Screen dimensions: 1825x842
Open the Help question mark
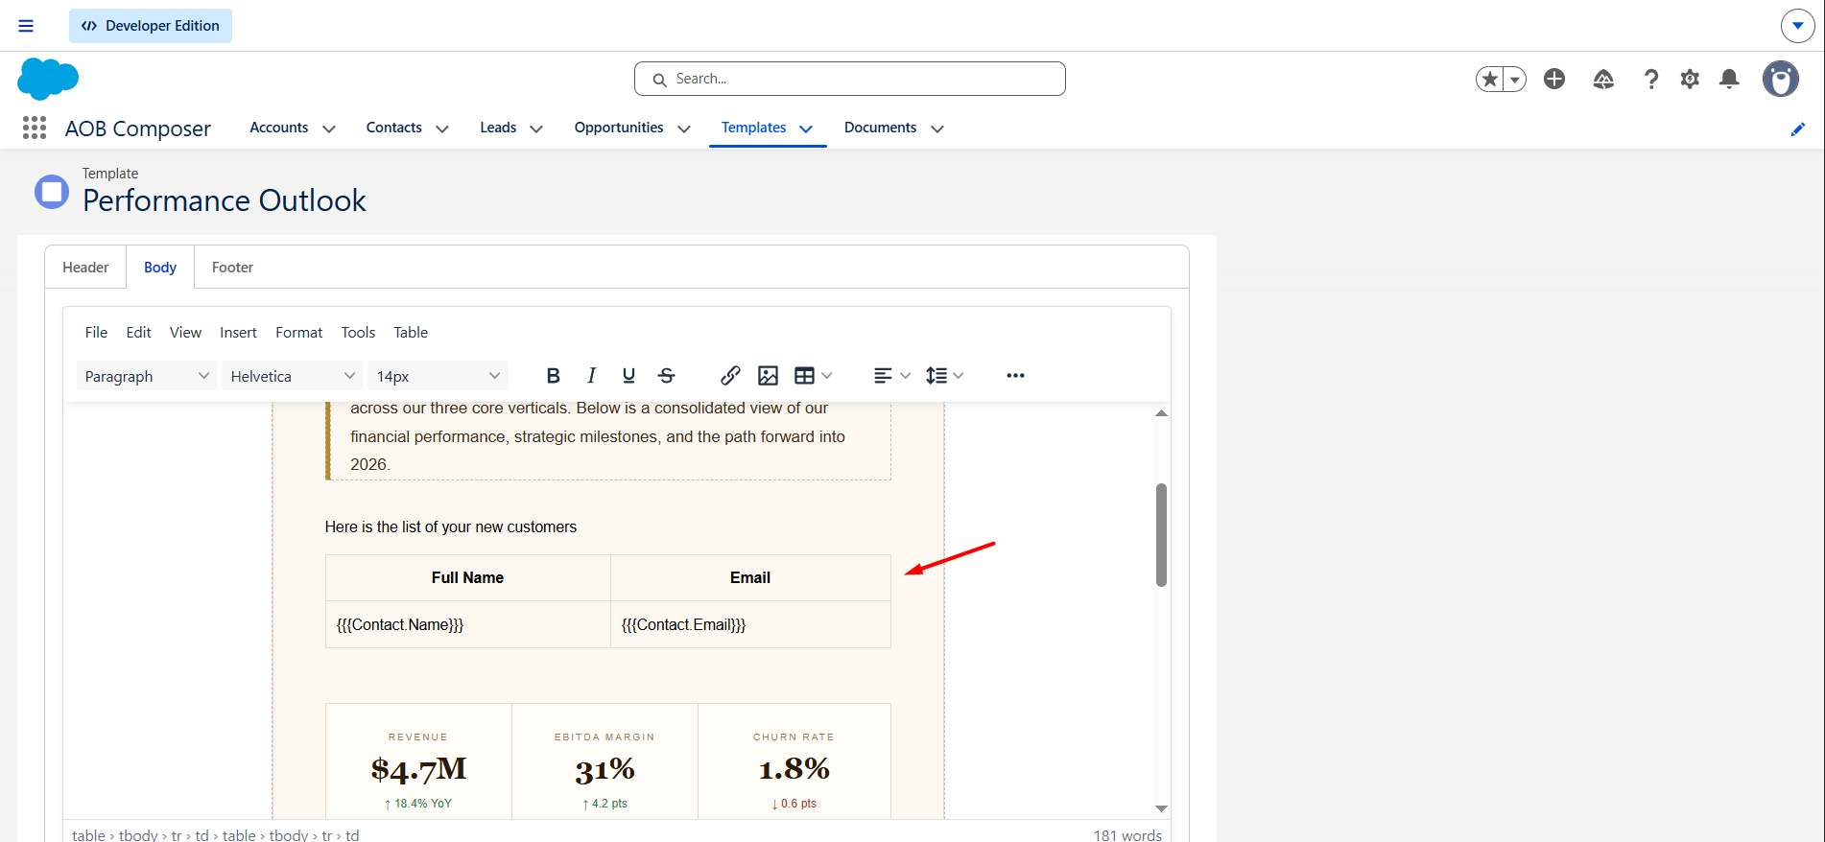(x=1650, y=79)
